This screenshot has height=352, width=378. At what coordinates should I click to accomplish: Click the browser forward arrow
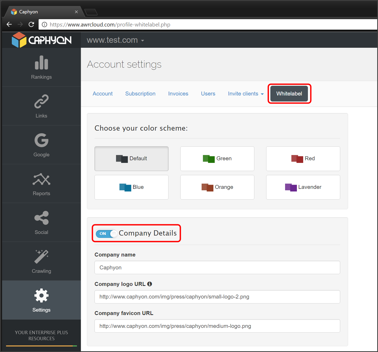click(20, 24)
